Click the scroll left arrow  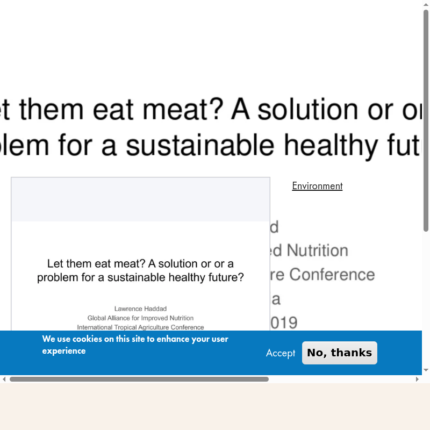(x=4, y=379)
